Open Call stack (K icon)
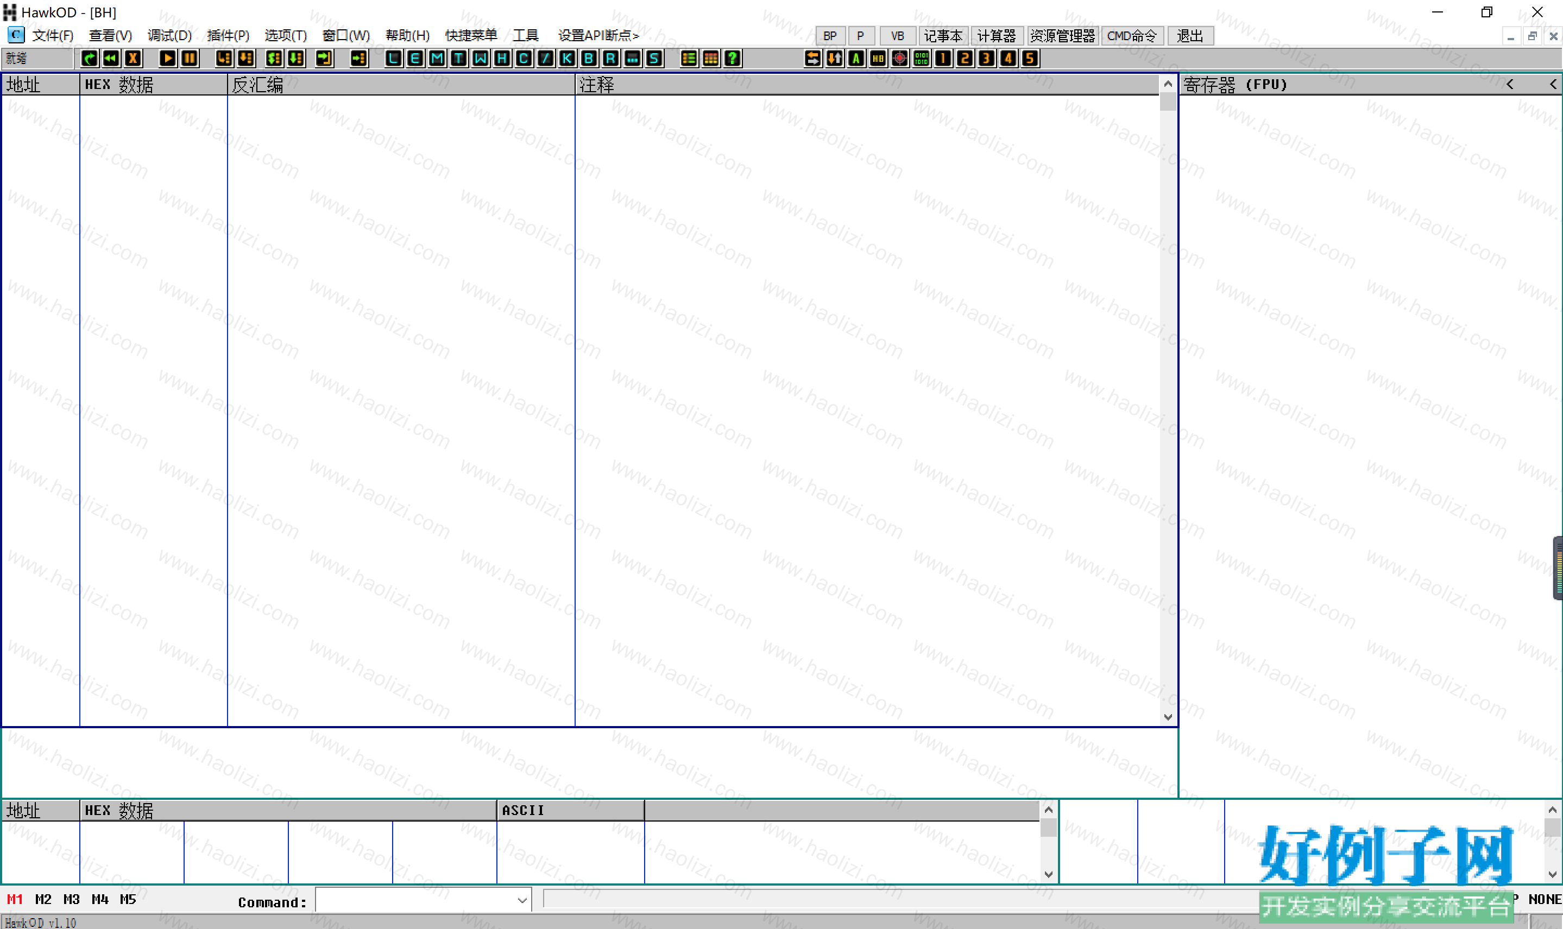 (x=568, y=59)
